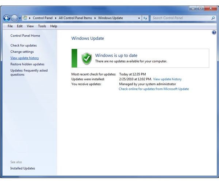The width and height of the screenshot is (219, 181).
Task: Maximize the Windows Update window
Action: (x=200, y=8)
